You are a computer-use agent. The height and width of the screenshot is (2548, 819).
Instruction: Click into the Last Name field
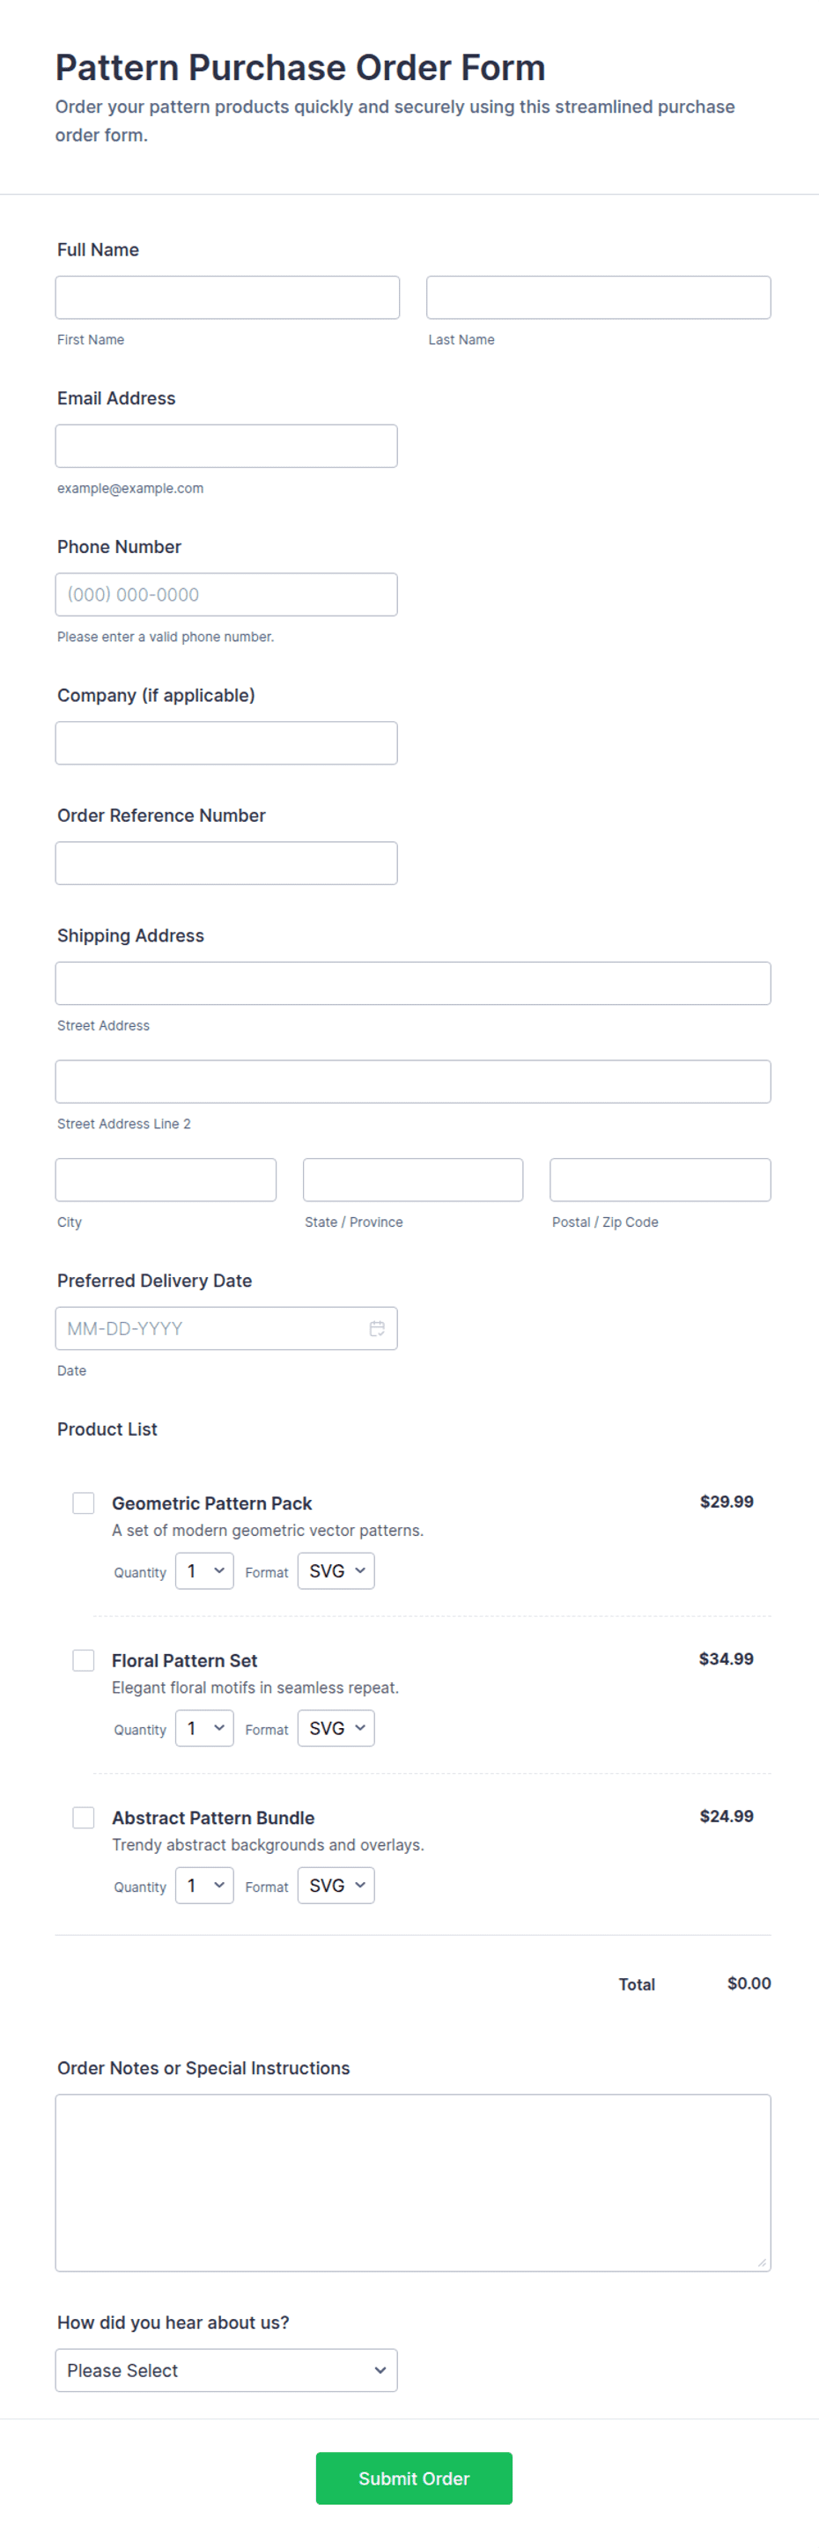click(x=599, y=298)
